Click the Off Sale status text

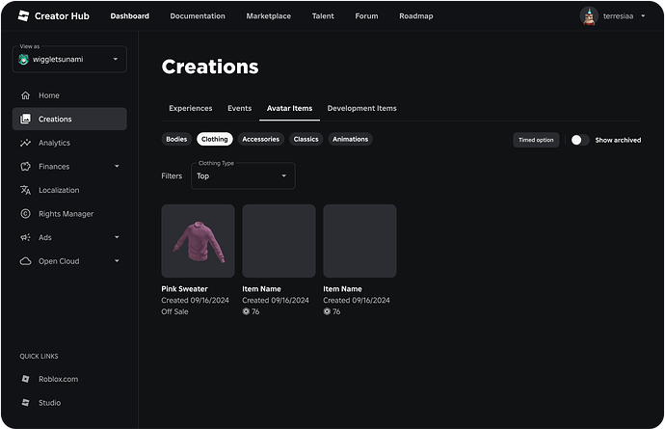coord(174,311)
